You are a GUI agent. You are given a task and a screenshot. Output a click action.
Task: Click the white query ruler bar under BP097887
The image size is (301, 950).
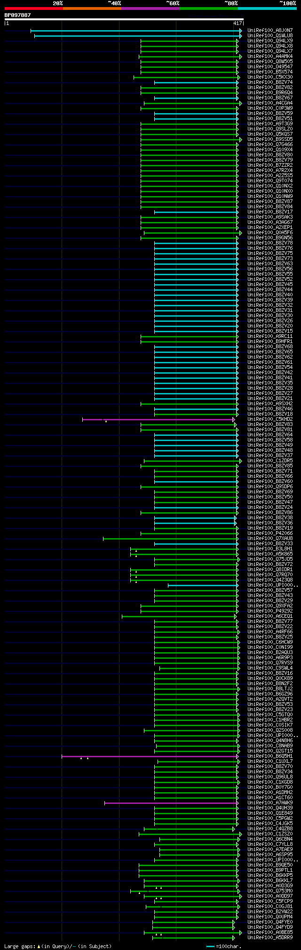124,19
